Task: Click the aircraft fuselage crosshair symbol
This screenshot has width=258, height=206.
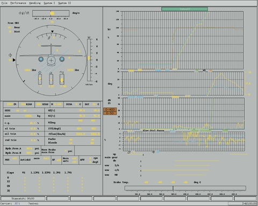Action: point(51,60)
